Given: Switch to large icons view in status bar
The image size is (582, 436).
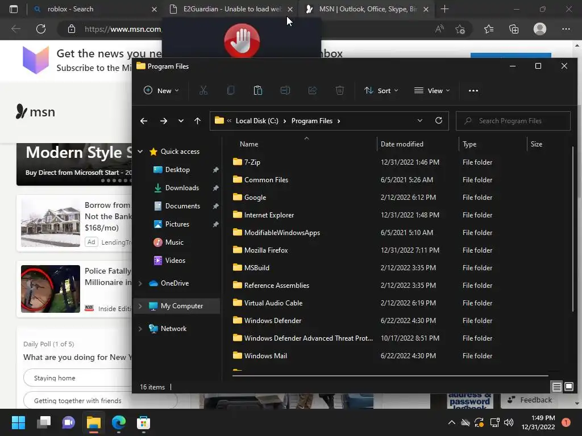Looking at the screenshot, I should click(568, 387).
